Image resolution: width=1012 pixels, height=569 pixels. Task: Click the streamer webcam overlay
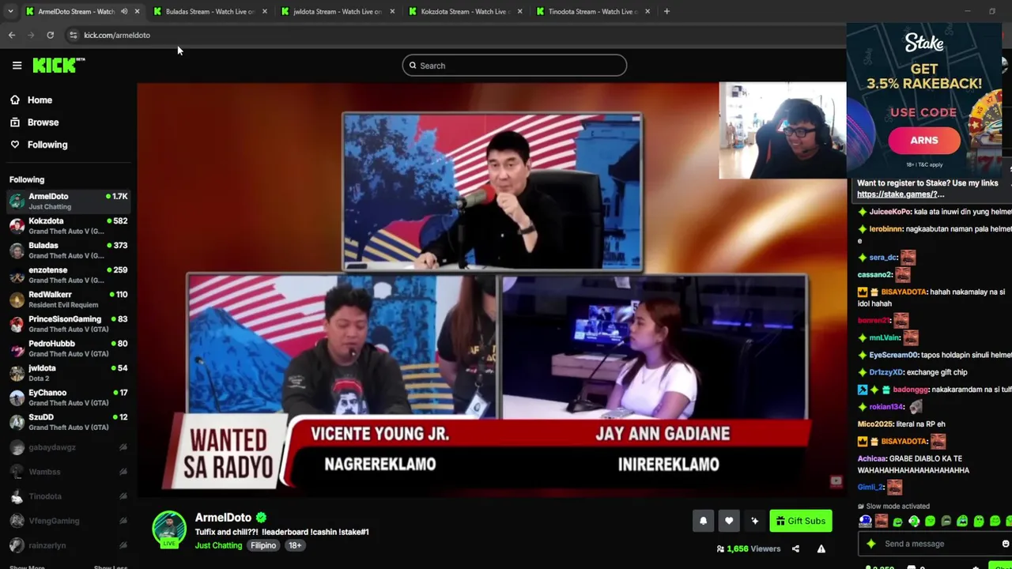[x=782, y=130]
